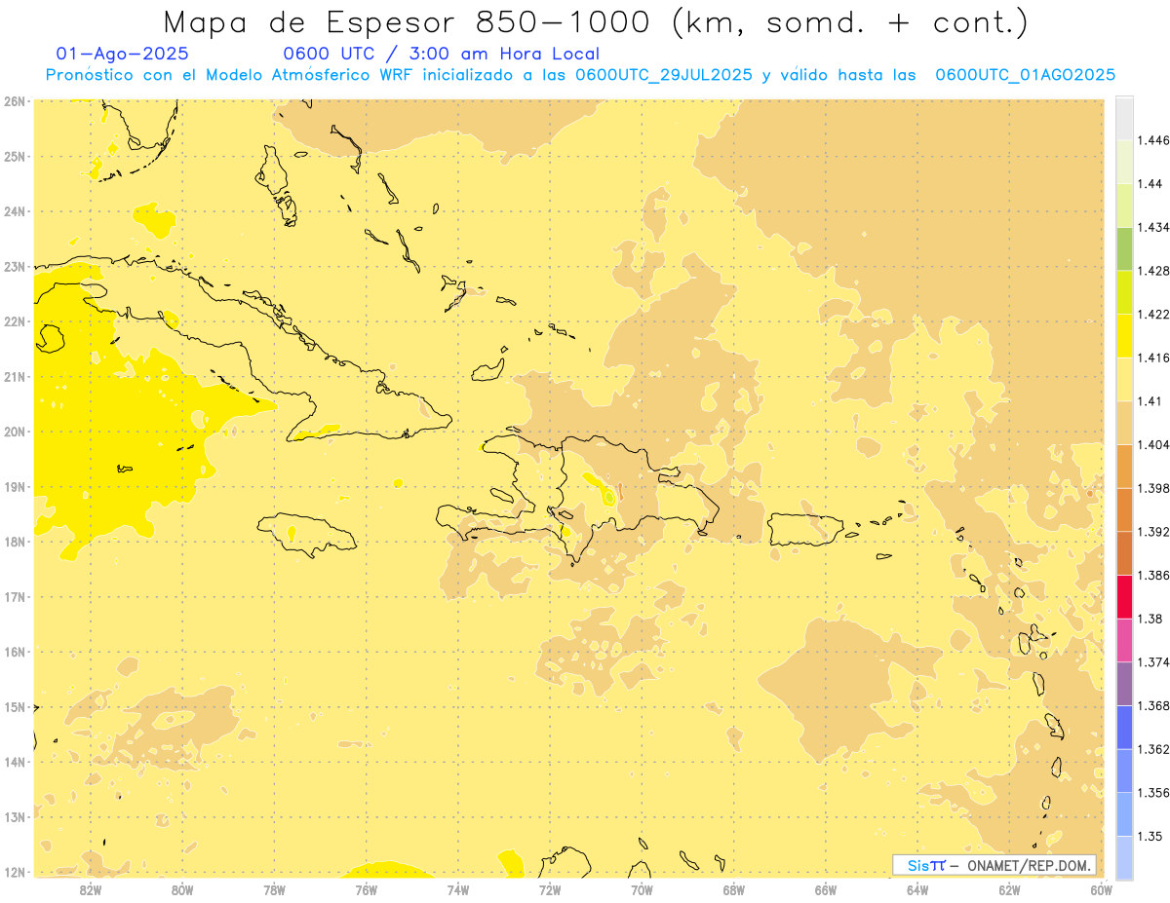Select the 76W longitude label
Screen dimensions: 1170x903
366,889
